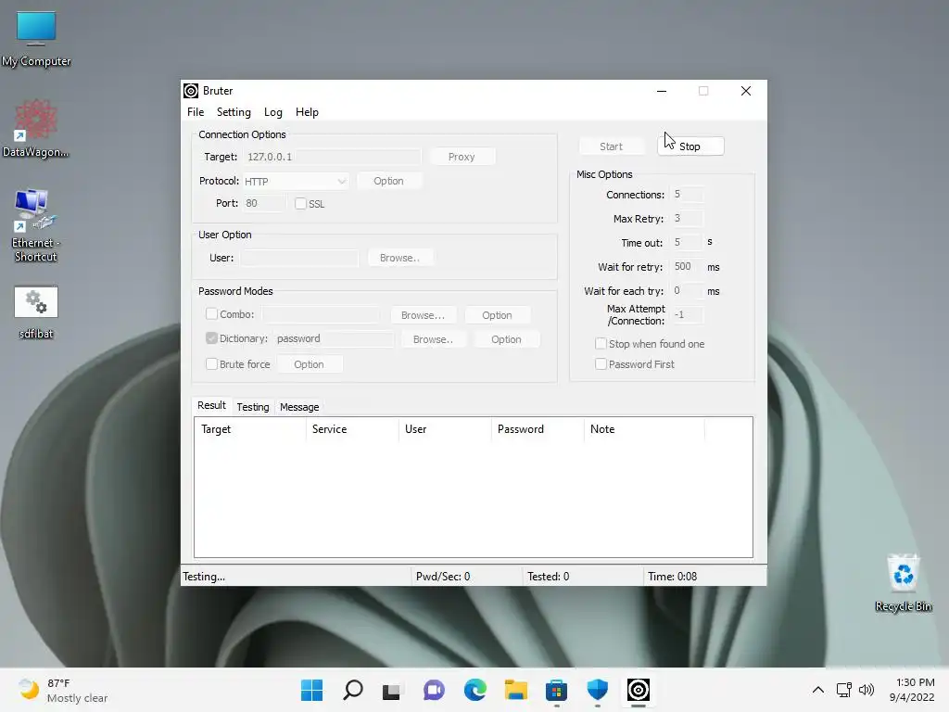949x712 pixels.
Task: Click the Combo Option button
Action: (x=497, y=315)
